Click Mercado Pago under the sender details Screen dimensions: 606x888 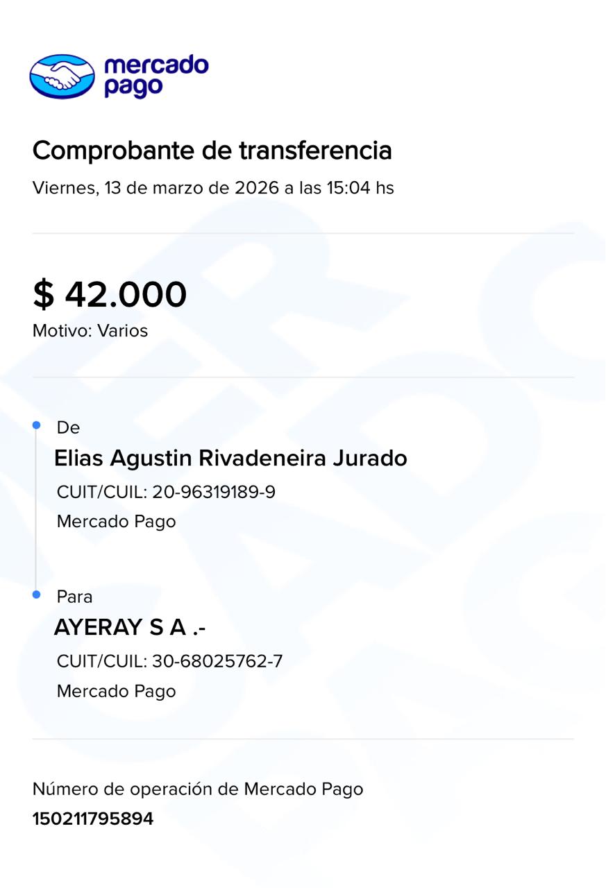(116, 521)
